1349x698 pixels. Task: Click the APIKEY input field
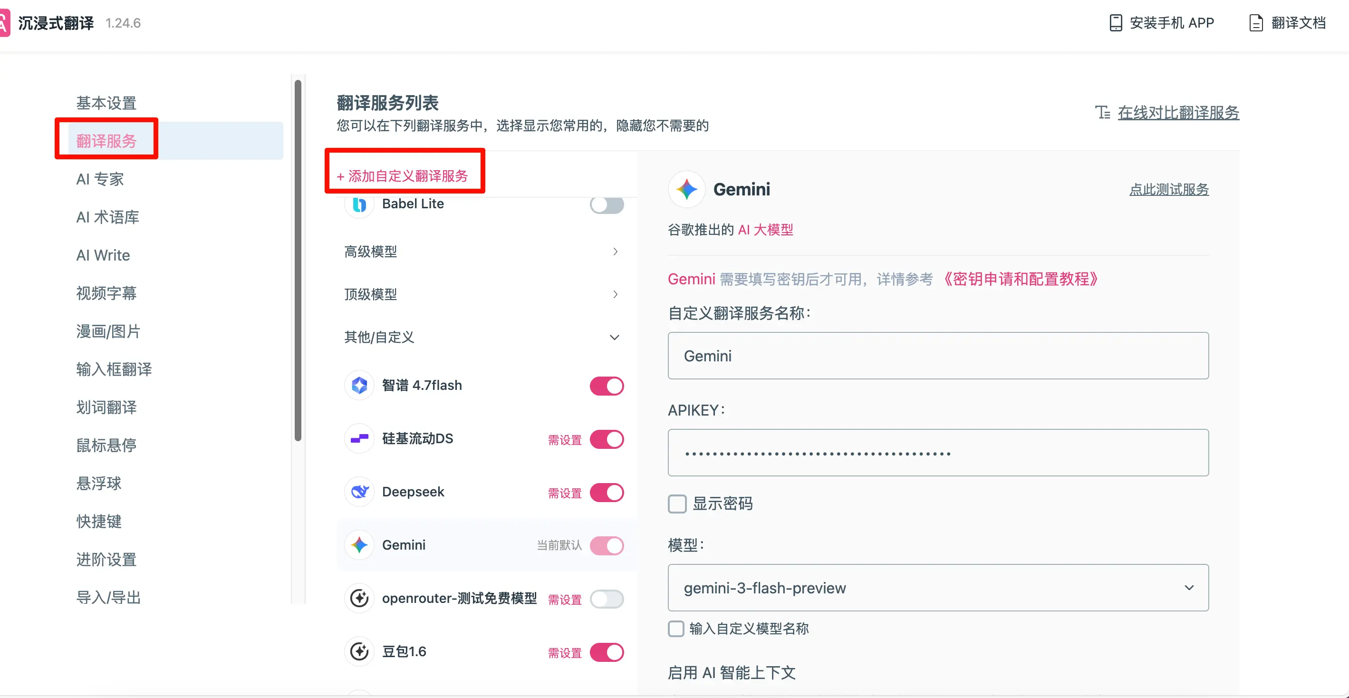937,453
